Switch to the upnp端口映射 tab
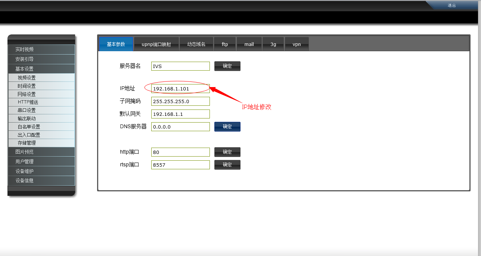The width and height of the screenshot is (481, 256). coord(156,44)
